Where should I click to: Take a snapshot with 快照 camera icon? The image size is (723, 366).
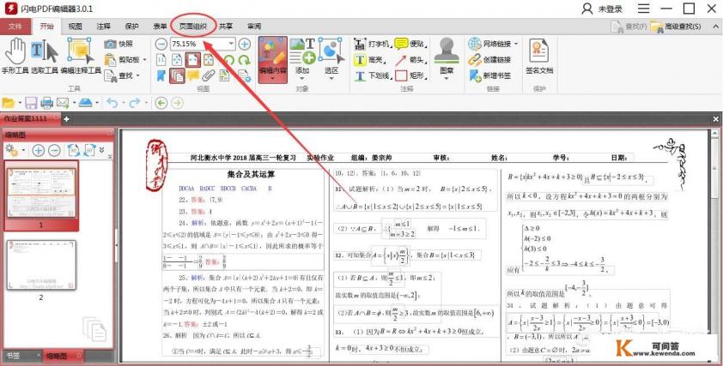point(118,44)
